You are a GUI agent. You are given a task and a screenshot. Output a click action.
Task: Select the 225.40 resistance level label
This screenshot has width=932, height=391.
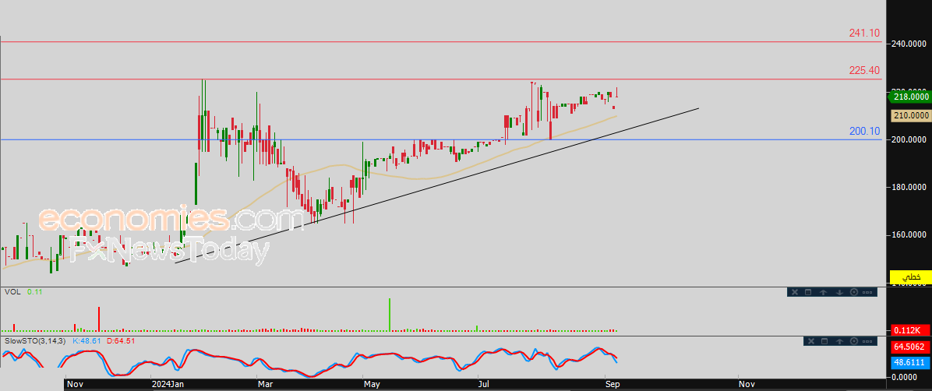(x=864, y=71)
